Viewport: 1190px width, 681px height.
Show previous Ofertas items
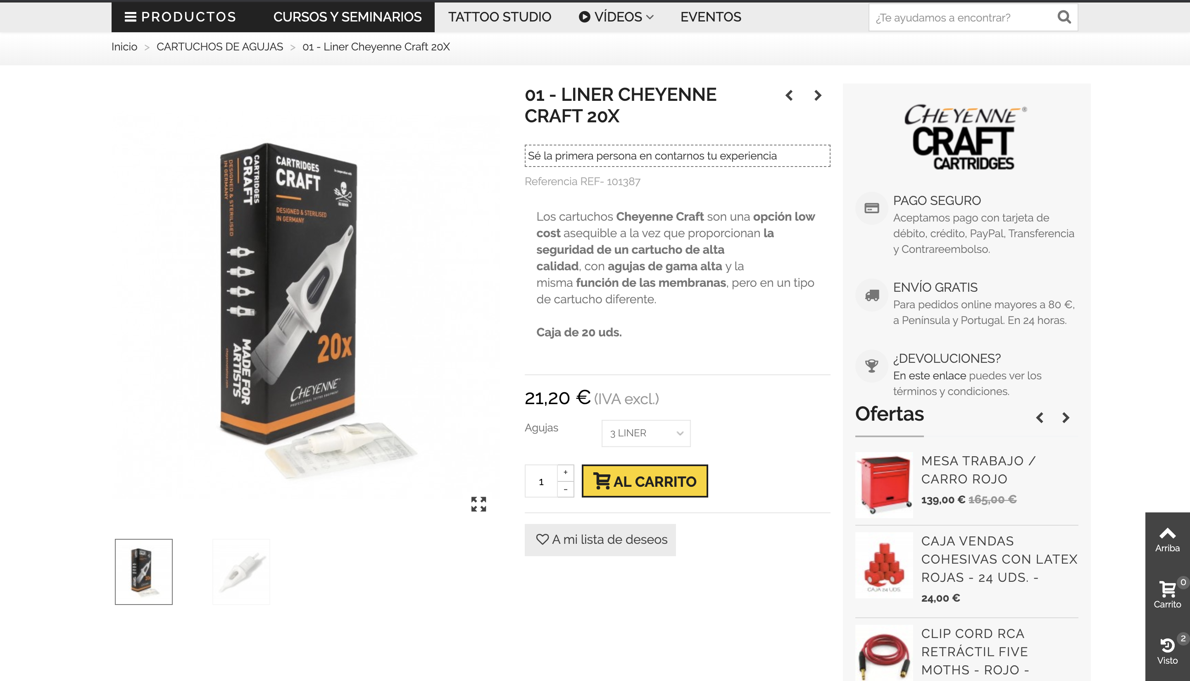(1040, 418)
